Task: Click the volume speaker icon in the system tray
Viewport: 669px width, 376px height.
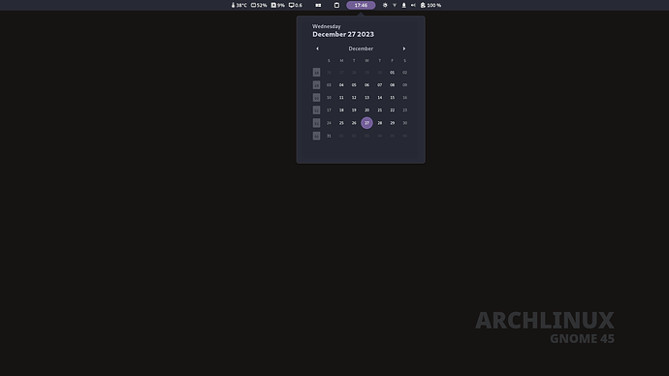Action: point(413,5)
